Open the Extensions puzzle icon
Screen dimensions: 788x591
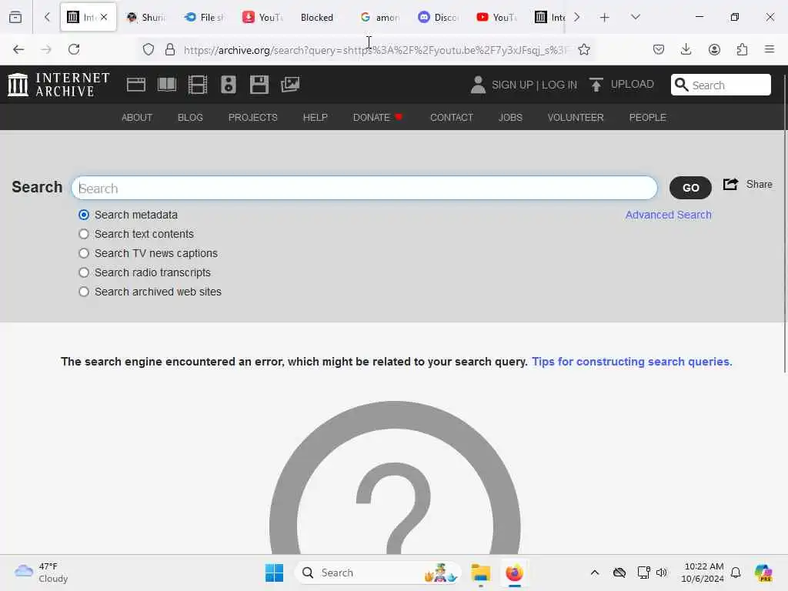[742, 49]
